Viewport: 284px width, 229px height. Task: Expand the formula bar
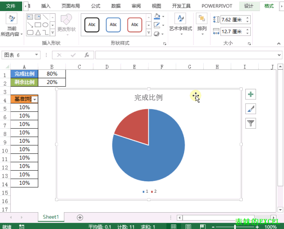(x=279, y=55)
